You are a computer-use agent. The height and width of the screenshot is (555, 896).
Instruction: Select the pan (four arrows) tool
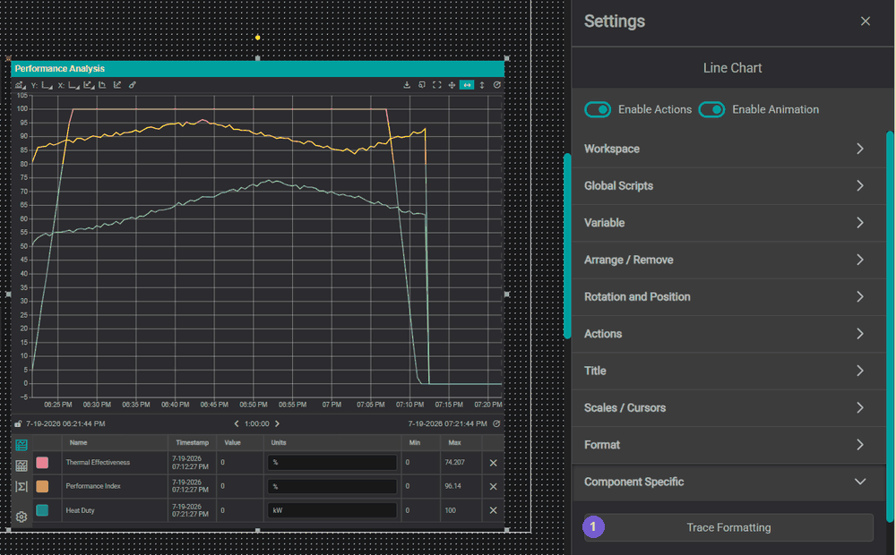point(452,84)
